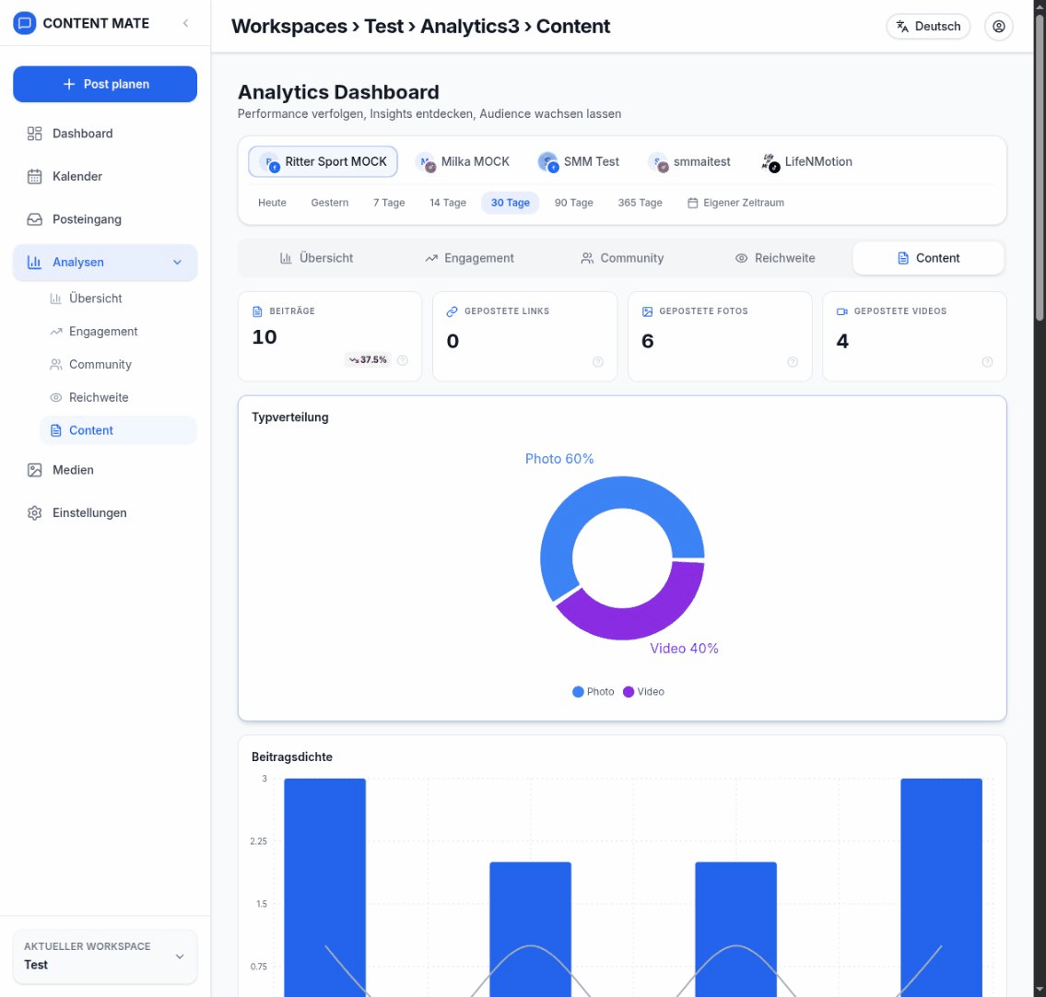
Task: Open the Eigener Zeitraum date picker
Action: pos(735,203)
